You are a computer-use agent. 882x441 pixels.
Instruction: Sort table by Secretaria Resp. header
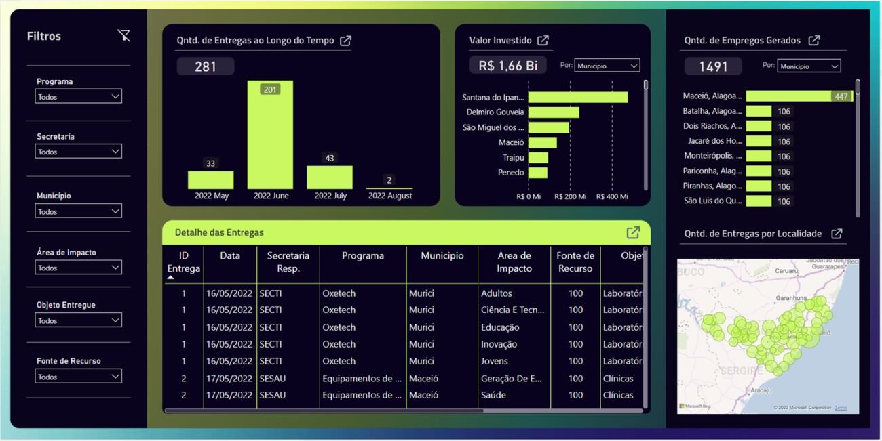pyautogui.click(x=288, y=262)
